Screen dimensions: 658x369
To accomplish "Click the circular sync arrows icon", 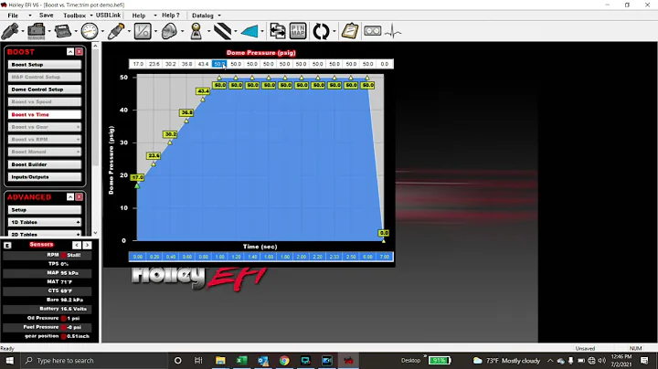I will point(321,31).
